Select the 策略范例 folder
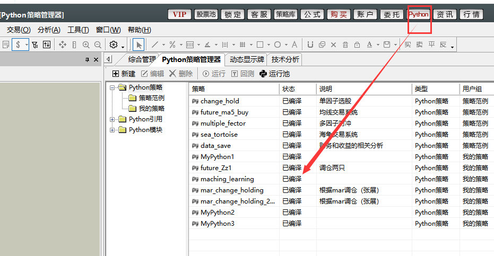494x256 pixels. 147,98
